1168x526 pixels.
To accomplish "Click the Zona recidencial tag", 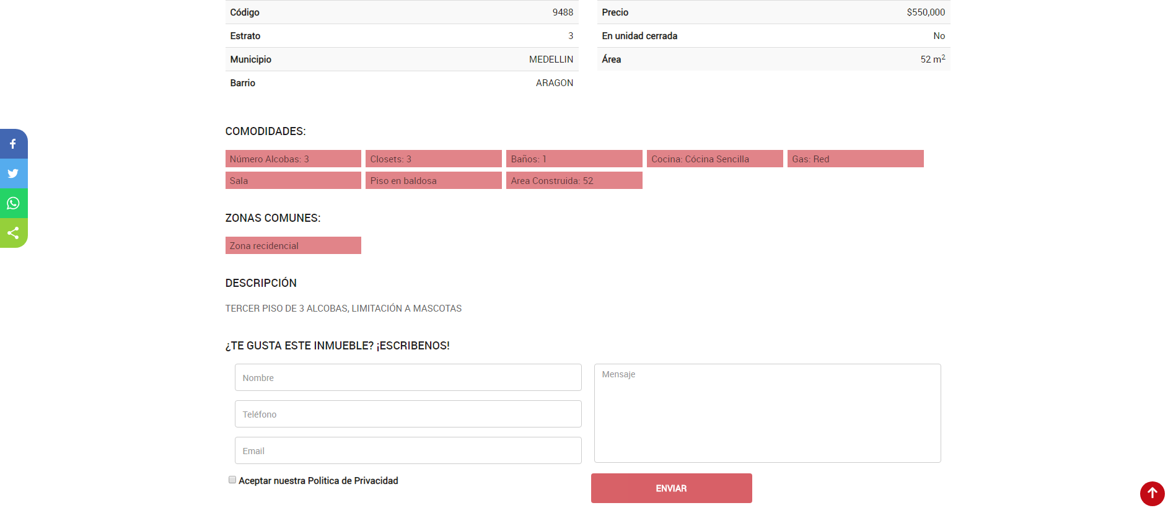I will tap(293, 246).
